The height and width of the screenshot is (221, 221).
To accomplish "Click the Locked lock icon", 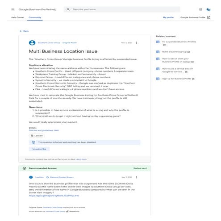I will coord(32,136).
